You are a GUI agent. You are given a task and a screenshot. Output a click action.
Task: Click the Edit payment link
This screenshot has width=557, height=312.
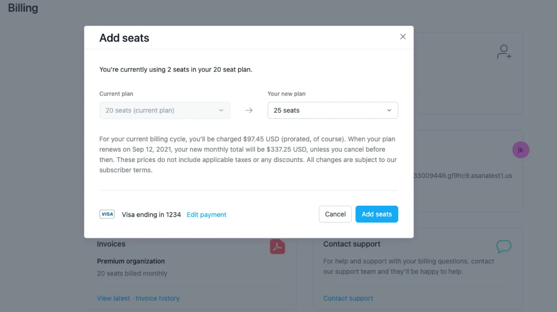[x=207, y=215]
